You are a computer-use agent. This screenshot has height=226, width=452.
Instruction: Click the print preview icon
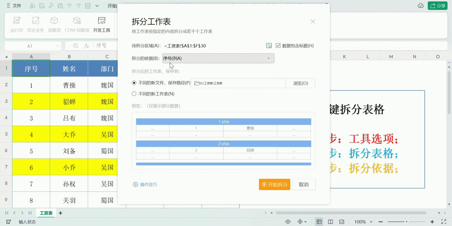coord(60,6)
